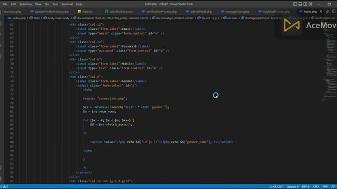Close the index.php editor tab
The height and width of the screenshot is (189, 337).
pyautogui.click(x=321, y=12)
